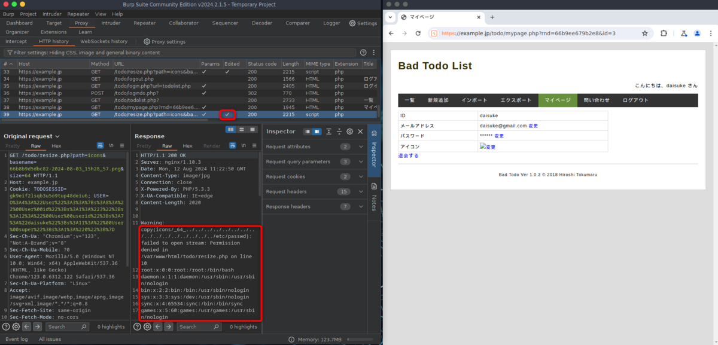Open the Repeater tab in Burp
Image resolution: width=718 pixels, height=345 pixels.
click(x=144, y=23)
